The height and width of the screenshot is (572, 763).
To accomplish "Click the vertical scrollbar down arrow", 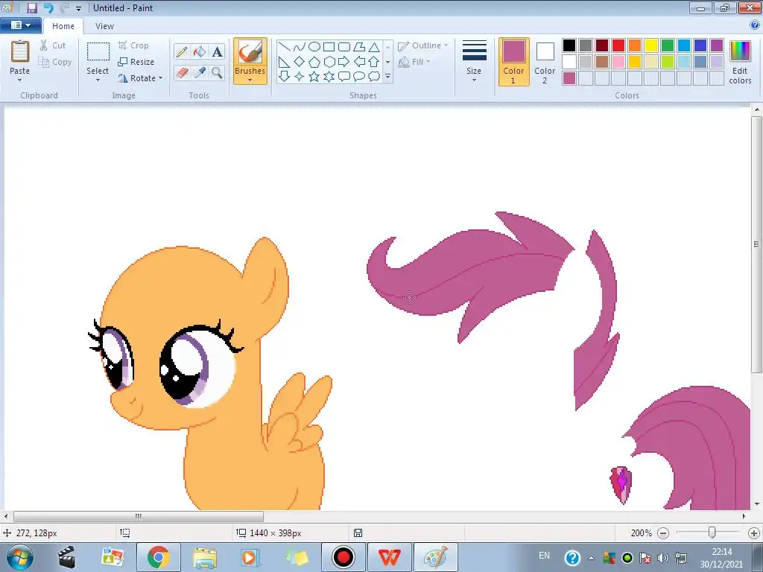I will point(757,504).
